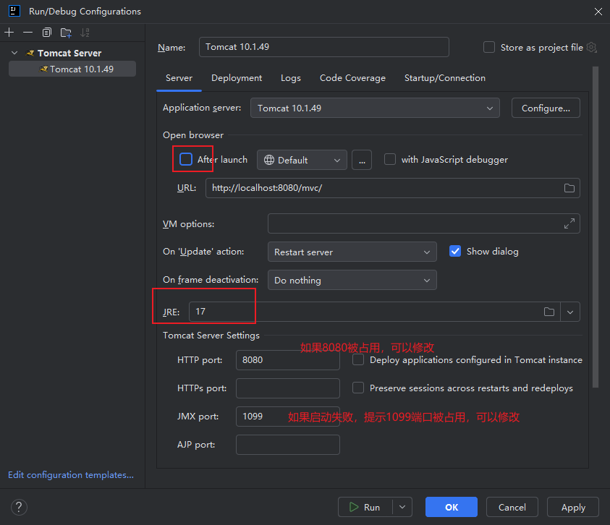The height and width of the screenshot is (525, 610).
Task: Click the URL input field
Action: 392,188
